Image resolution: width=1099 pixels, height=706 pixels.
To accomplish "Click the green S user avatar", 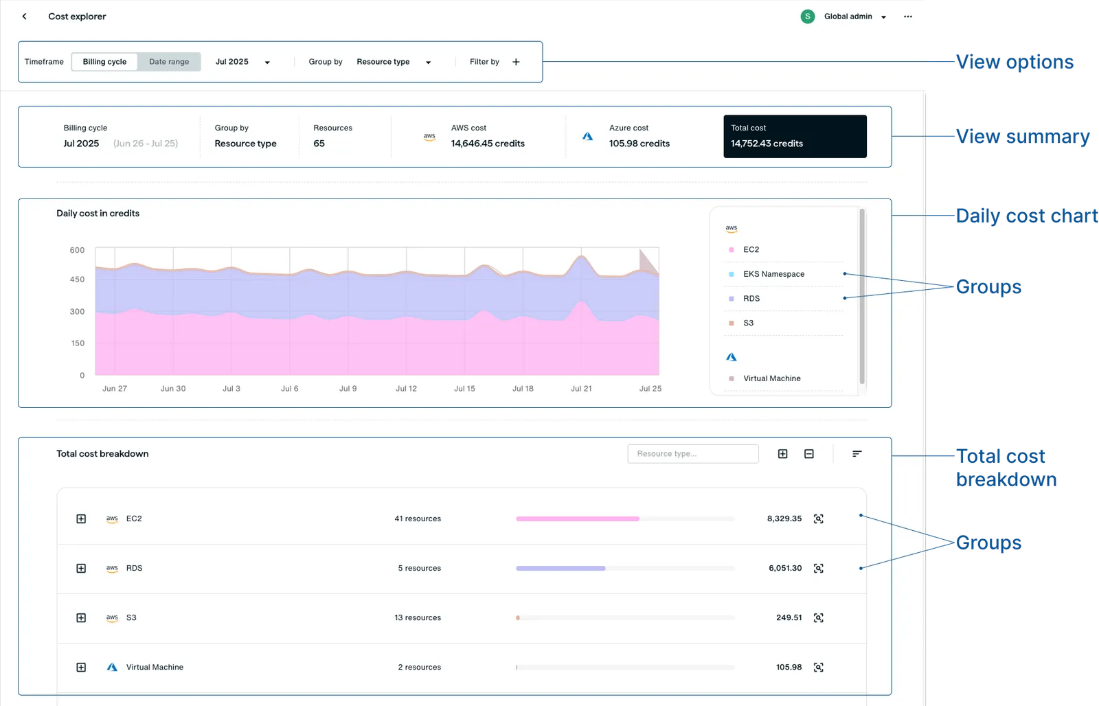I will 808,16.
